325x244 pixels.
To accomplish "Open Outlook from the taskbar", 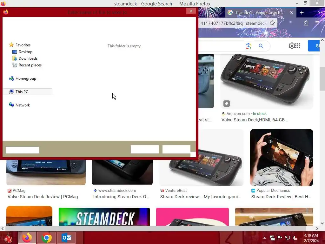I will click(66, 238).
